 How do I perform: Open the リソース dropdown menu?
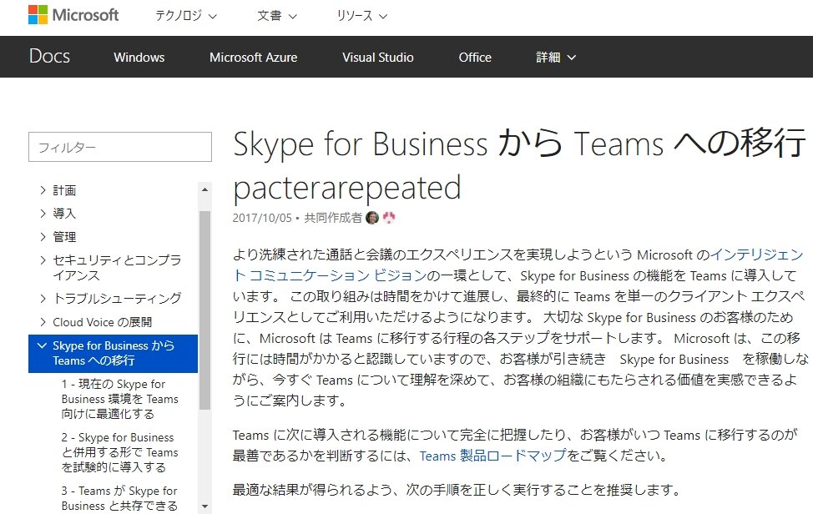[361, 16]
